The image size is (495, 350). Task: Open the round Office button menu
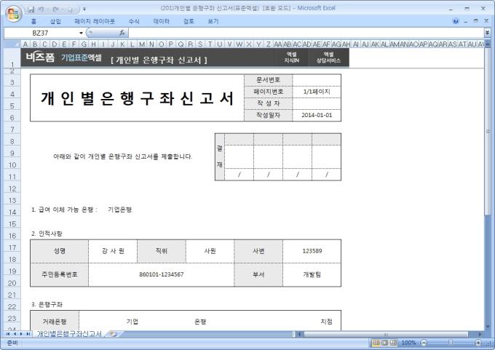[14, 14]
